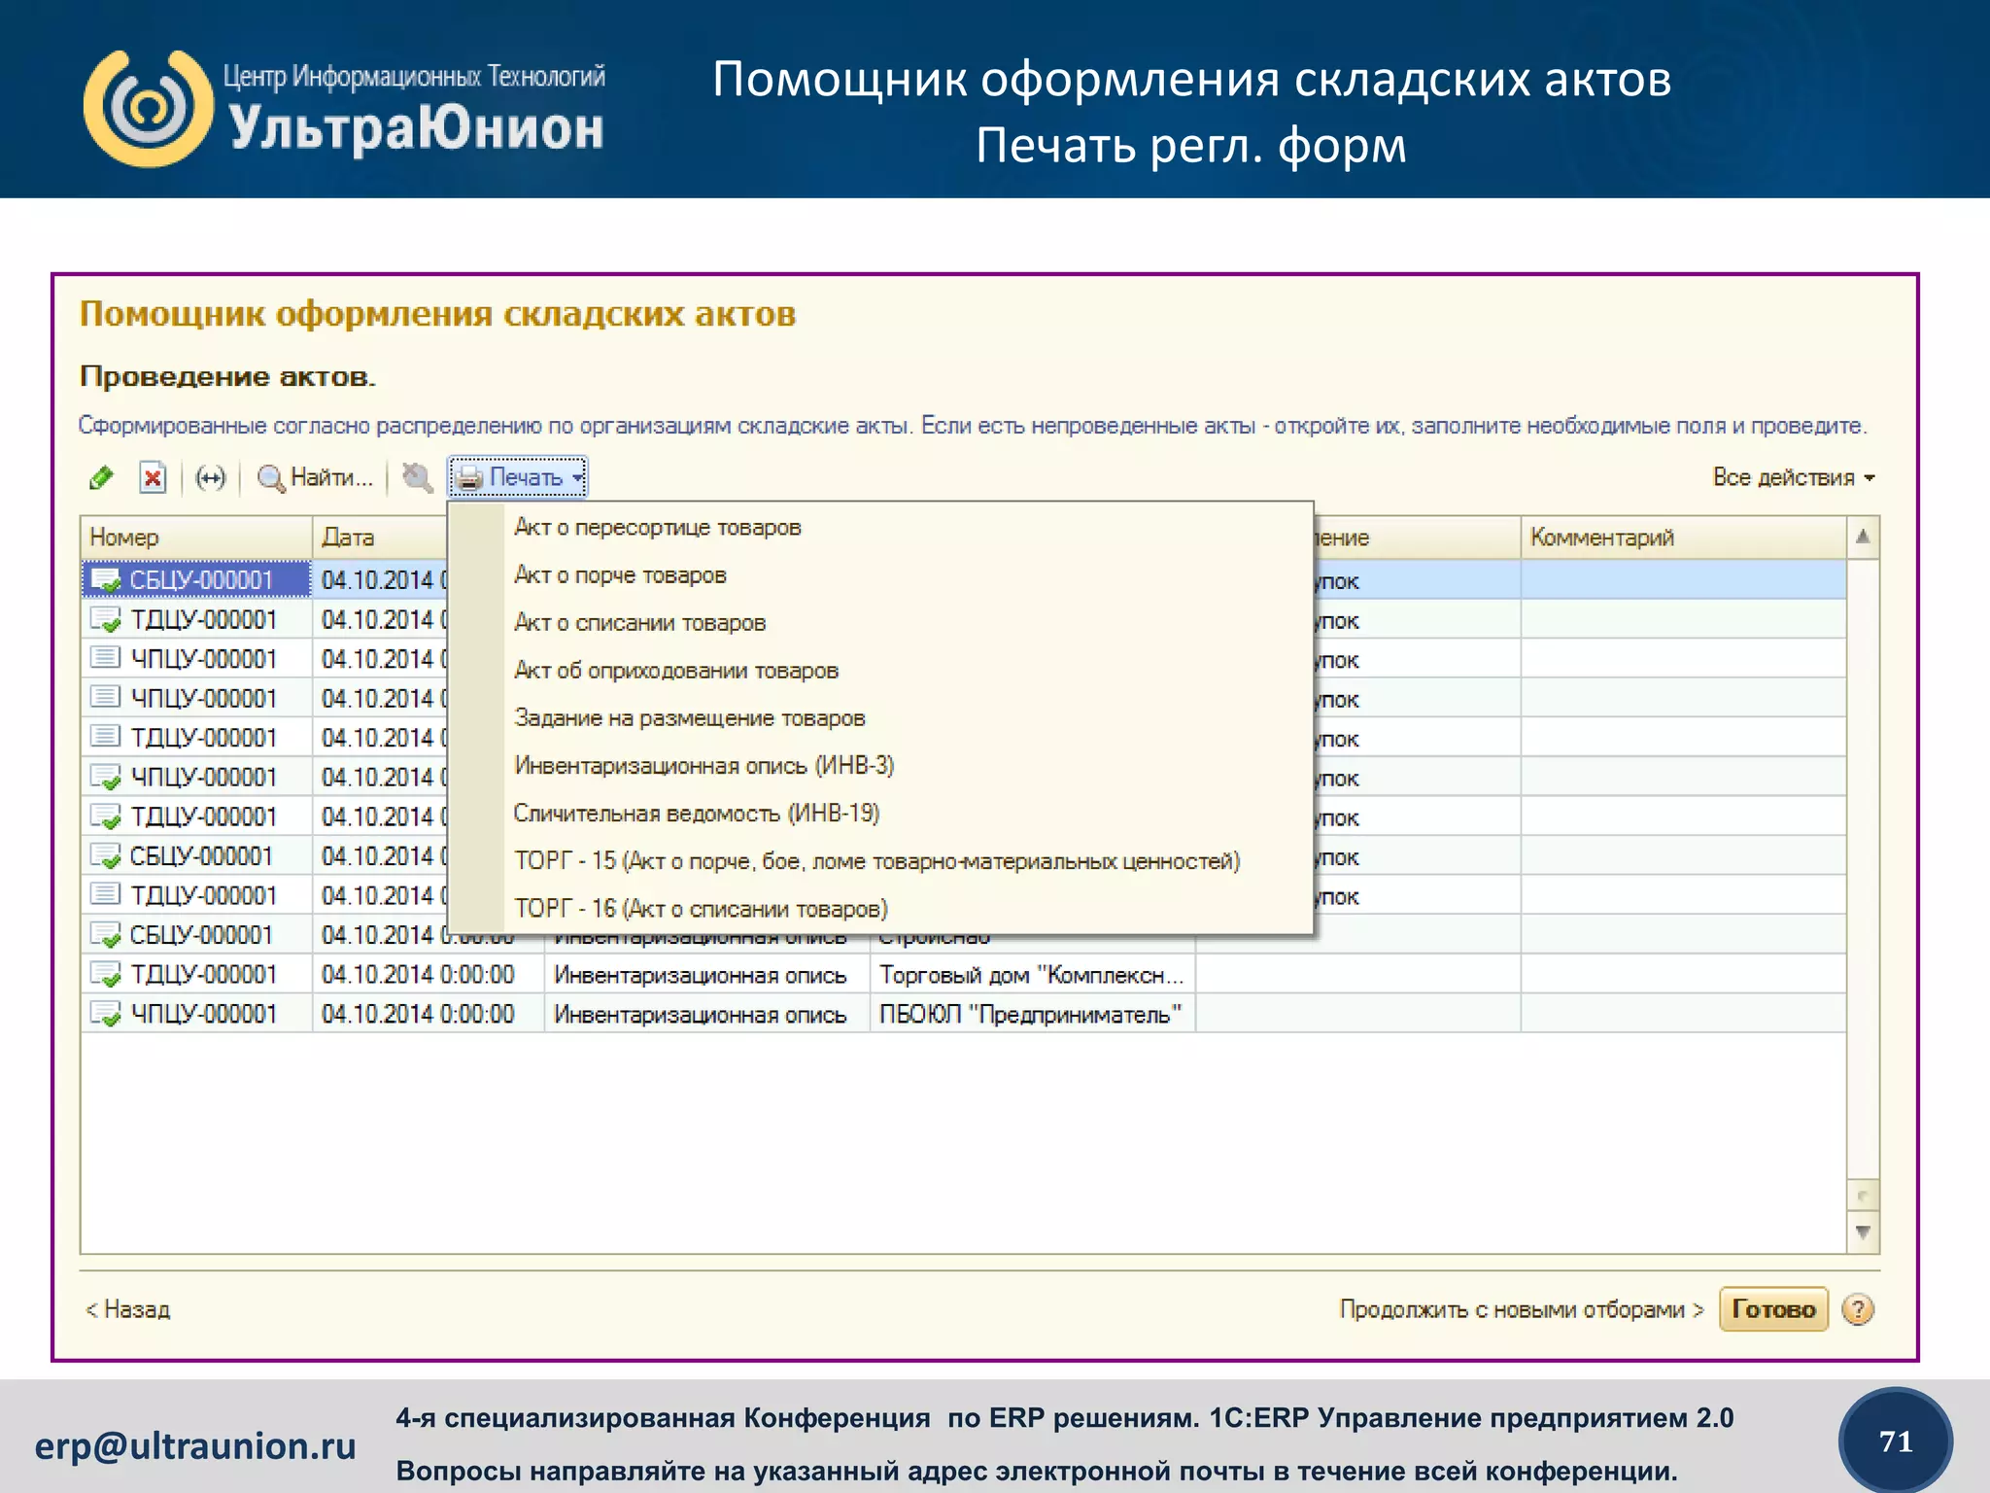Click the last row ЧПЦУ-000001 number cell

[196, 1014]
